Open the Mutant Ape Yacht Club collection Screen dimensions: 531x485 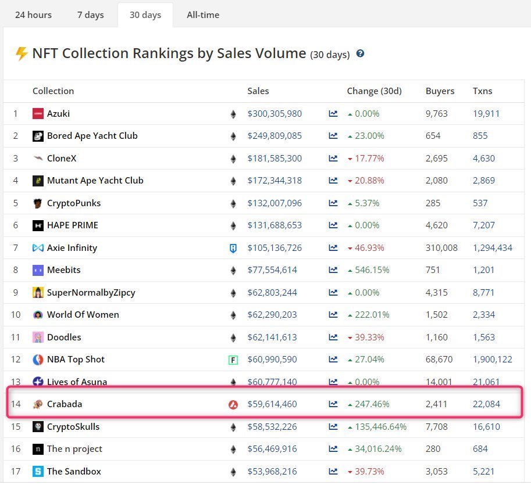click(95, 181)
